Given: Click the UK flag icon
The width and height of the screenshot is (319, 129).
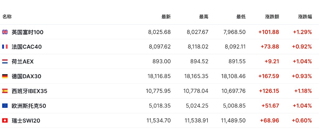Looking at the screenshot, I should [5, 32].
